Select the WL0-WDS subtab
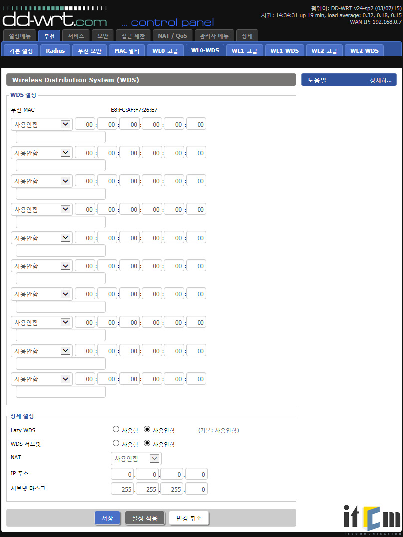Image resolution: width=403 pixels, height=537 pixels. [x=205, y=50]
